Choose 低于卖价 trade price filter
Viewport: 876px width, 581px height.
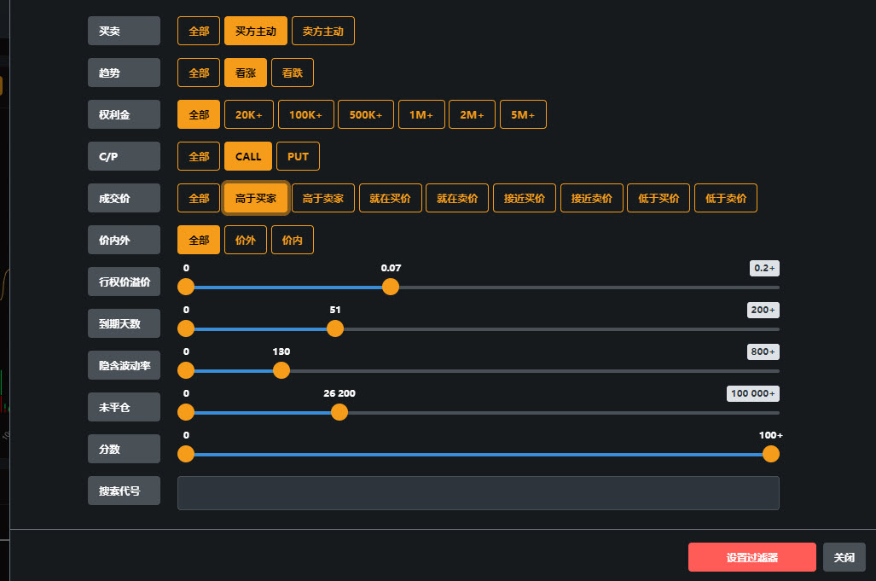[x=726, y=198]
